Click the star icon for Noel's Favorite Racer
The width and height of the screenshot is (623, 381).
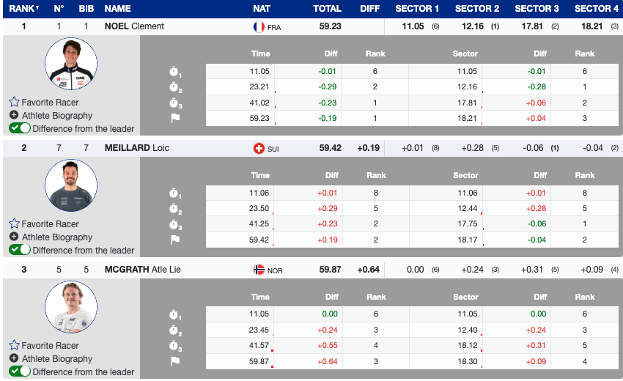pyautogui.click(x=14, y=103)
